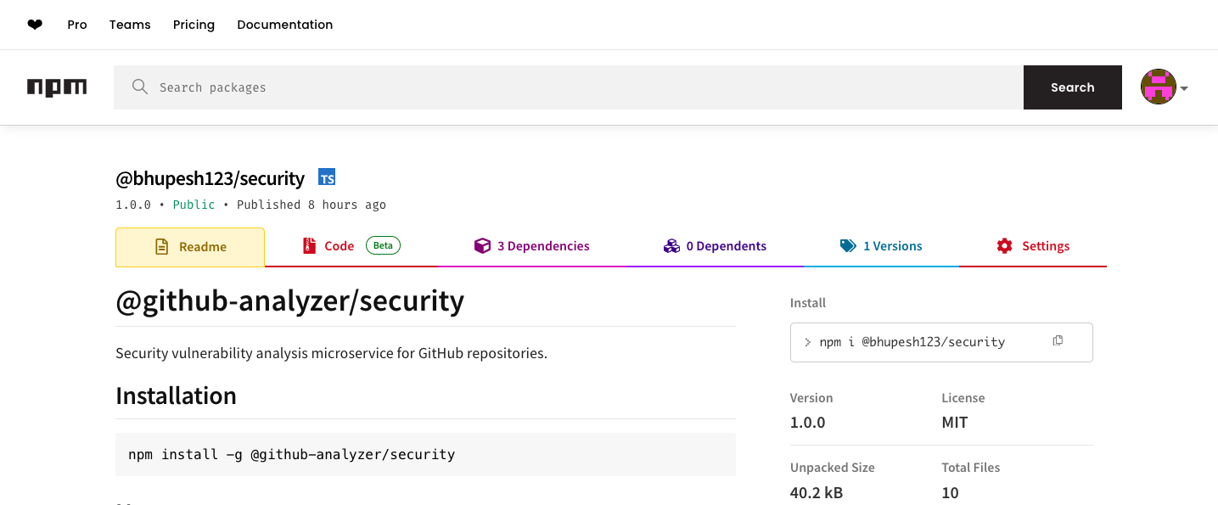Viewport: 1218px width, 505px height.
Task: Click the npm i @bhupesh123/security command box
Action: (941, 342)
